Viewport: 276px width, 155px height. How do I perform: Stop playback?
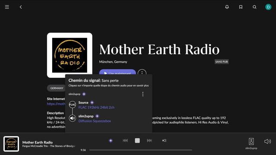coord(137,140)
